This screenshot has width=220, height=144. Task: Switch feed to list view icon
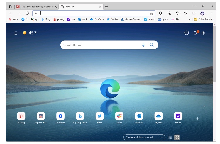pos(170,138)
